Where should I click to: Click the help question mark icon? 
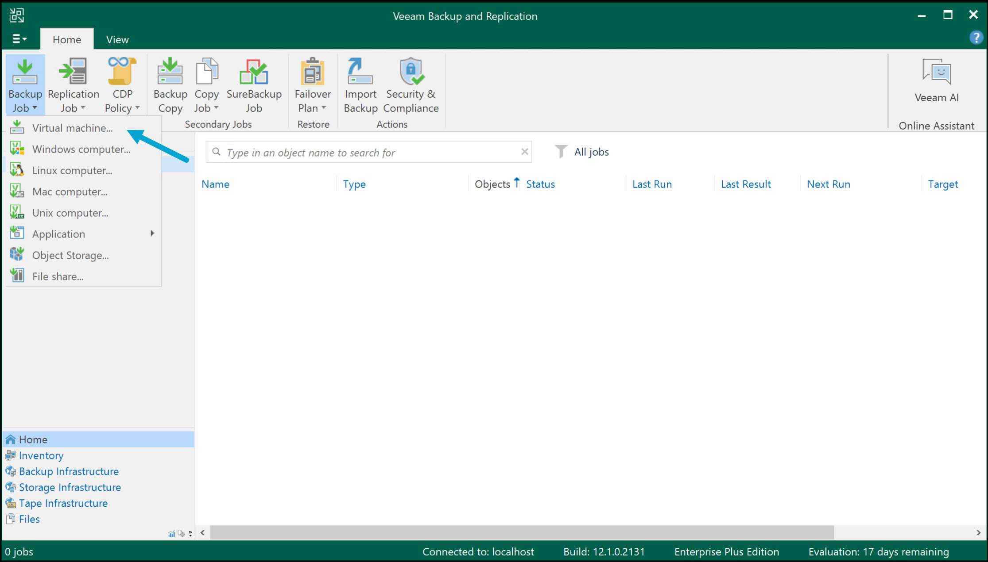pos(976,38)
